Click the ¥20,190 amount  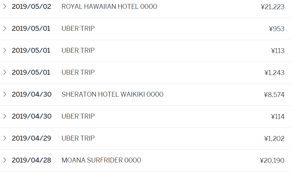pos(272,161)
